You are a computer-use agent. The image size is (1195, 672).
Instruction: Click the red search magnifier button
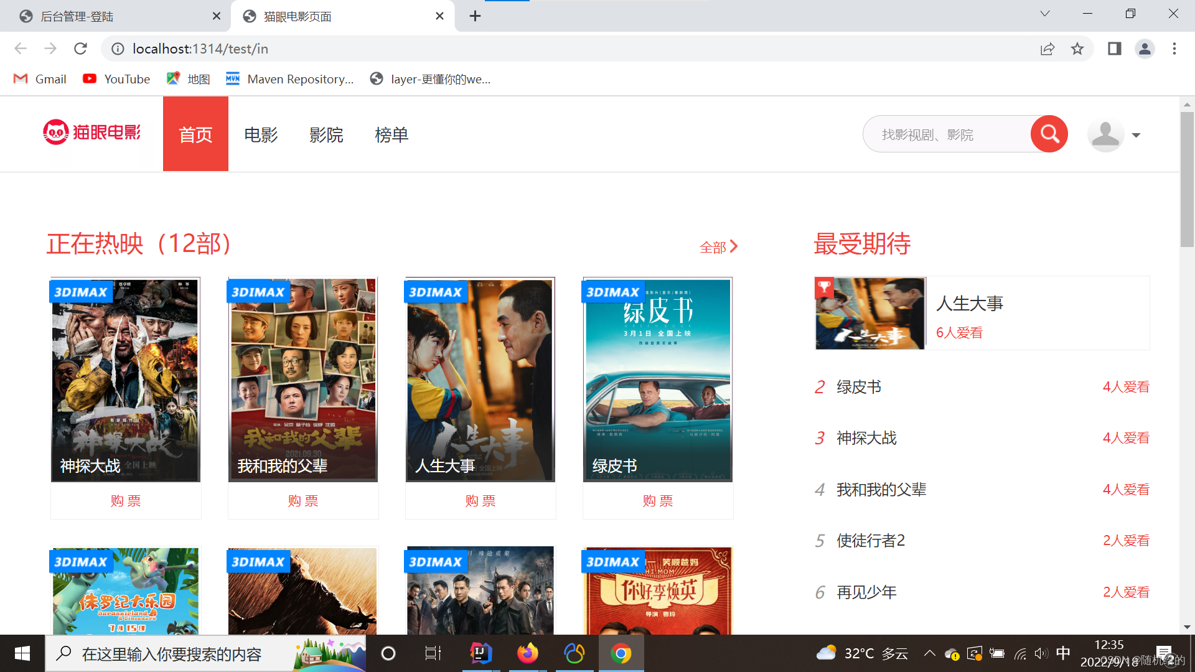point(1049,134)
